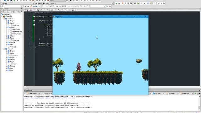201x113 pixels.
Task: Click editor horizontal scrollbar right arrow
Action: pyautogui.click(x=199, y=87)
